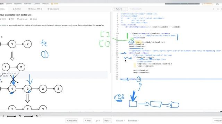The image size is (222, 124).
Task: Click the problem title text
Action: (x=16, y=15)
